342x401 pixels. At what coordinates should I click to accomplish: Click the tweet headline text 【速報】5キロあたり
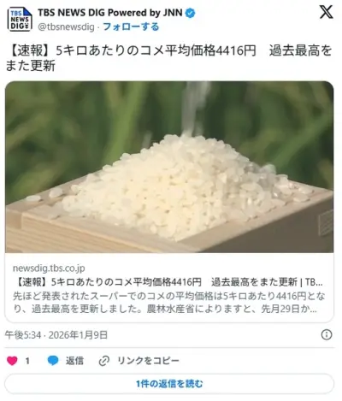[x=168, y=58]
